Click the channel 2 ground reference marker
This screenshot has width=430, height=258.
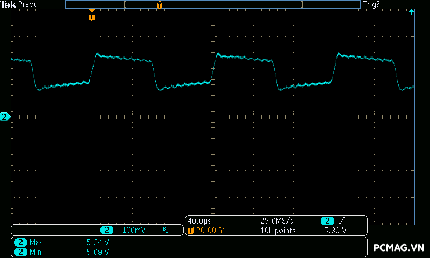coord(5,117)
